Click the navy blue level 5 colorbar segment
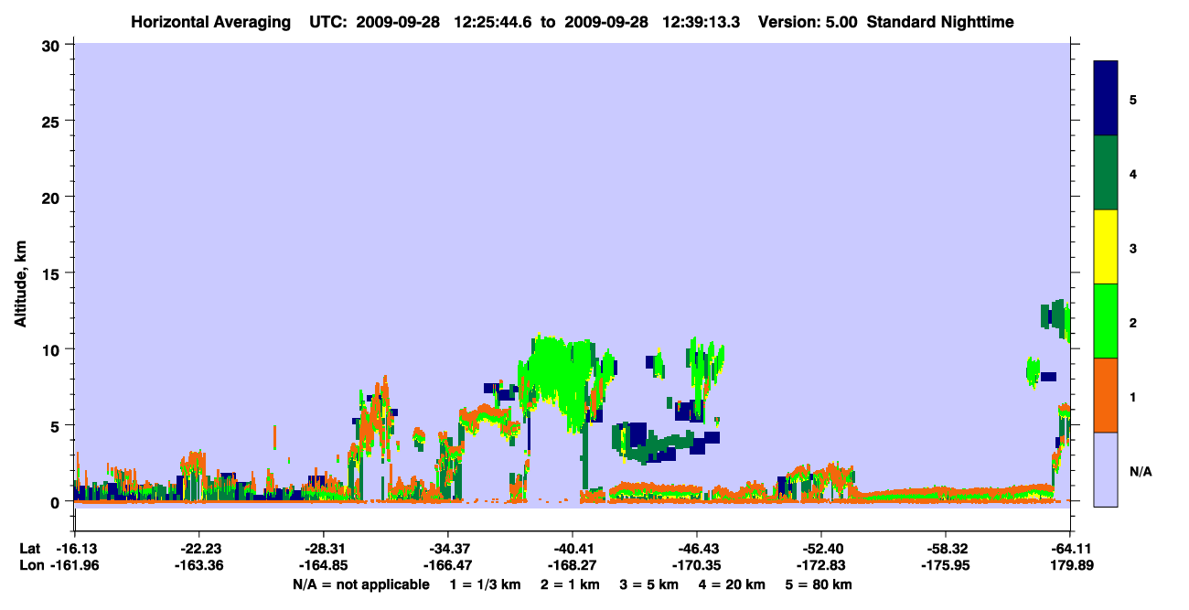Screen dimensions: 1189x610 pos(1106,99)
